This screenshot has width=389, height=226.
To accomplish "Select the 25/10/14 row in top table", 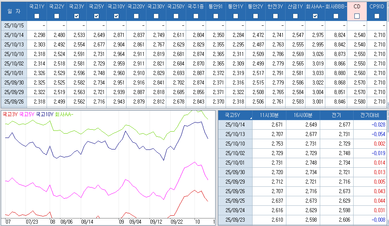I will (x=14, y=35).
